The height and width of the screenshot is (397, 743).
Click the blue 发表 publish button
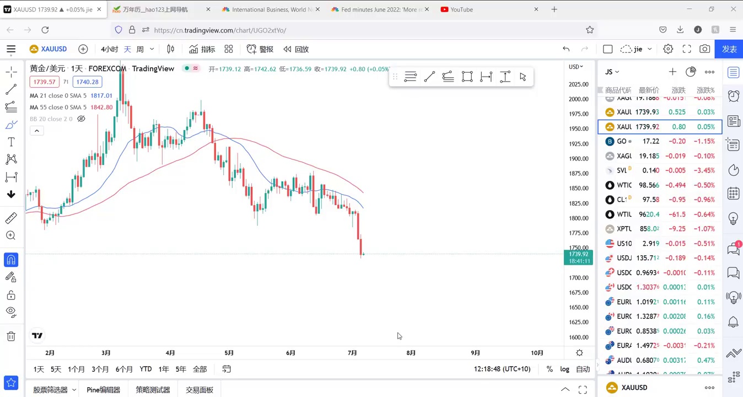pos(729,49)
